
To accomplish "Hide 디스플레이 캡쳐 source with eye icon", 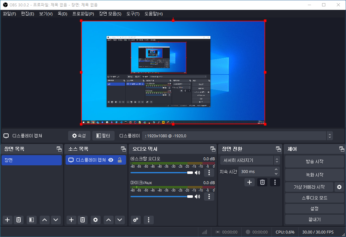I will pyautogui.click(x=111, y=160).
